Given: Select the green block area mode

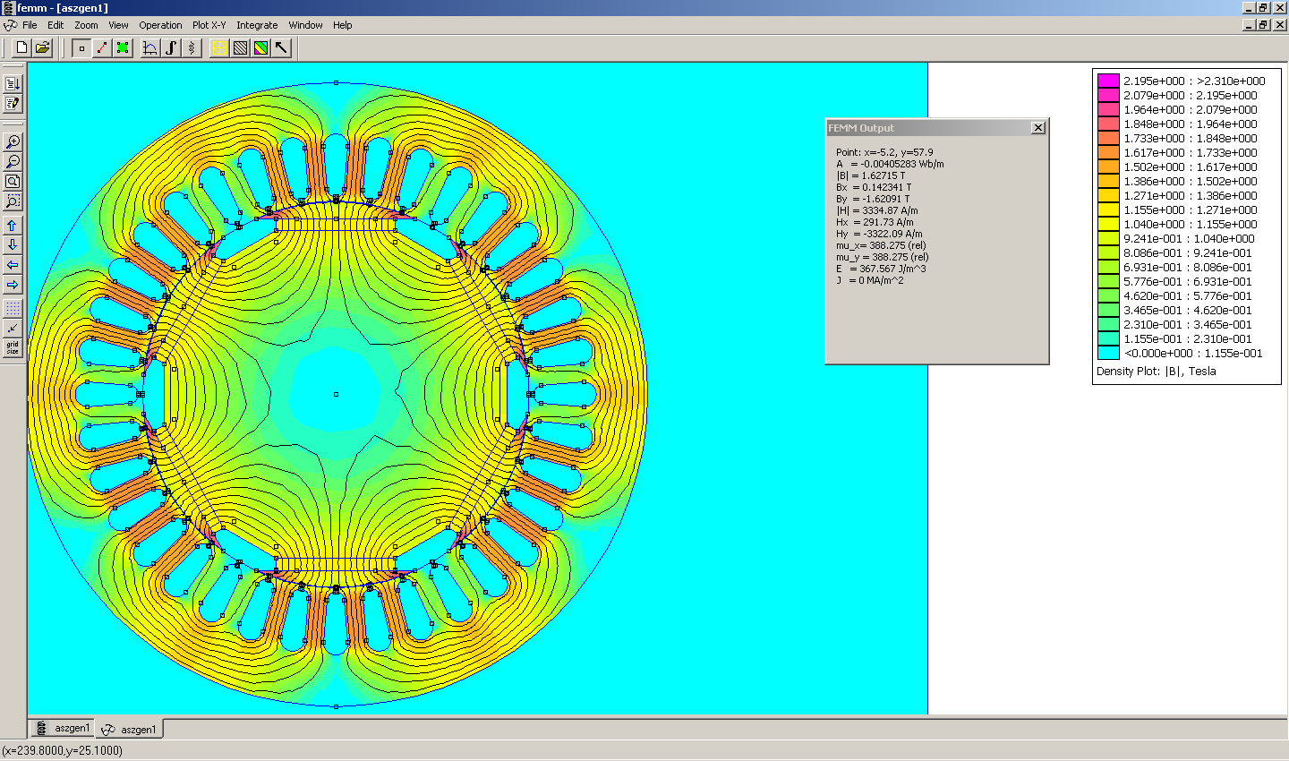Looking at the screenshot, I should [123, 48].
